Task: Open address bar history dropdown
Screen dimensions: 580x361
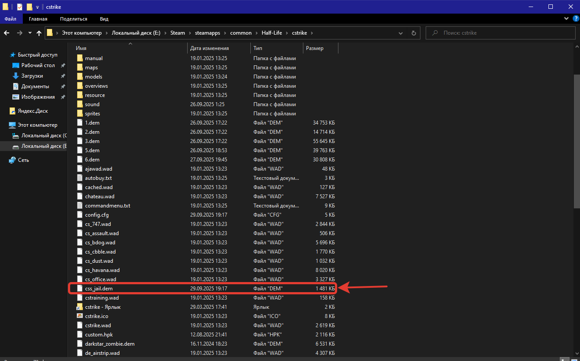Action: pyautogui.click(x=400, y=33)
